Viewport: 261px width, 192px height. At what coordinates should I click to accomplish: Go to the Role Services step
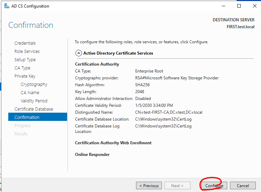click(27, 52)
